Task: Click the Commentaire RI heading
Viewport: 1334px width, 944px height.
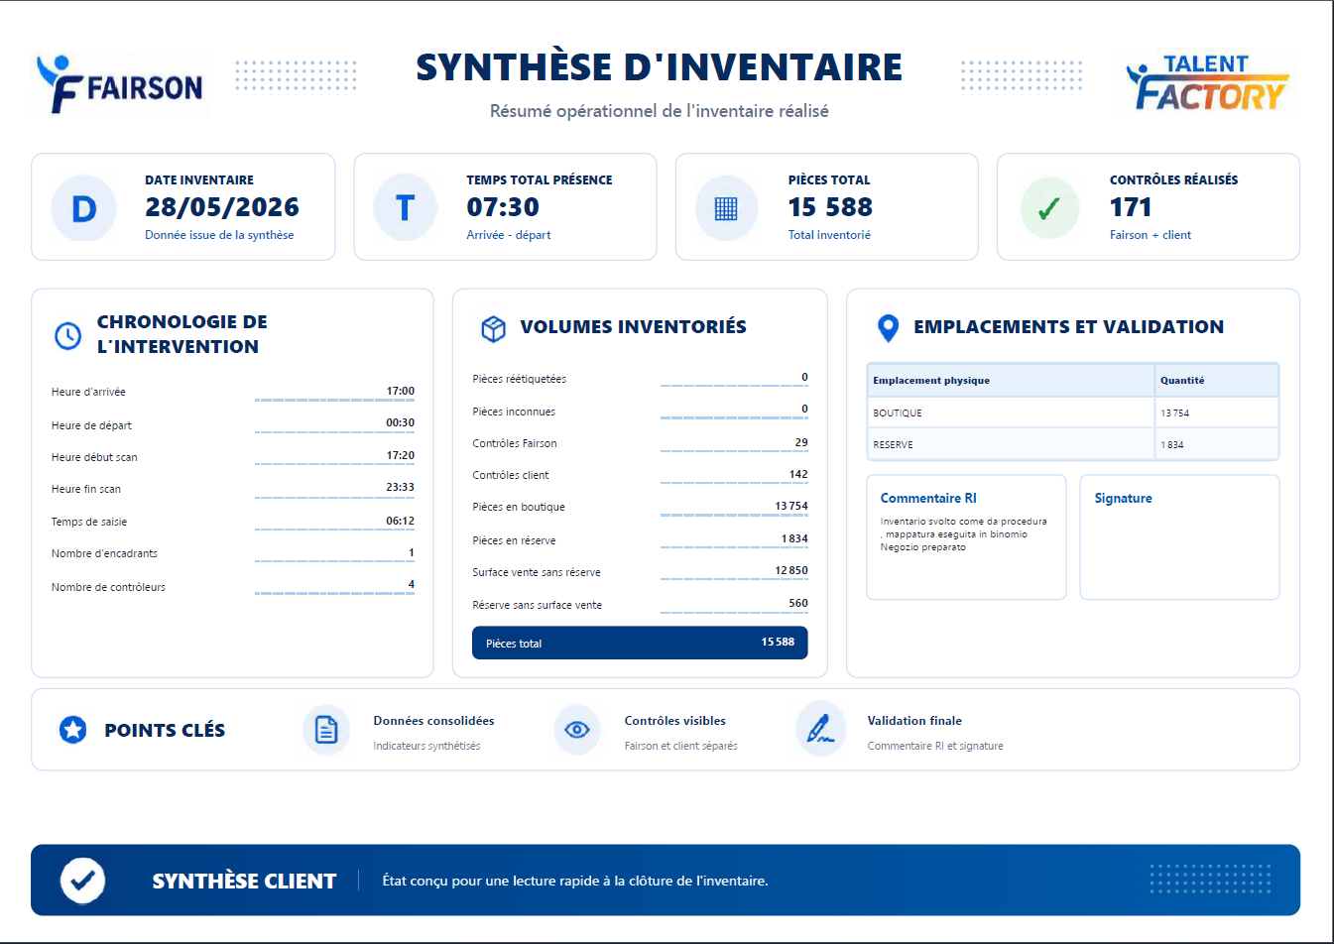Action: (928, 498)
